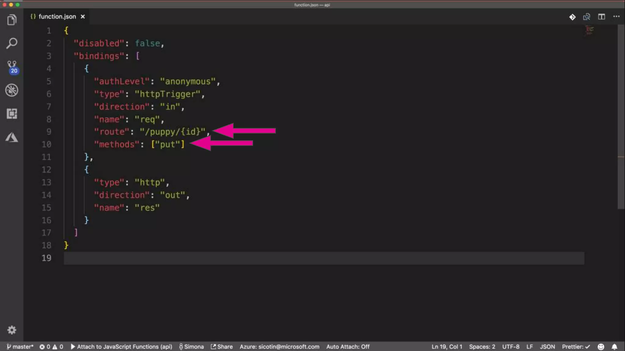Toggle Auto Attach: Off in status bar
This screenshot has width=625, height=351.
coord(348,347)
